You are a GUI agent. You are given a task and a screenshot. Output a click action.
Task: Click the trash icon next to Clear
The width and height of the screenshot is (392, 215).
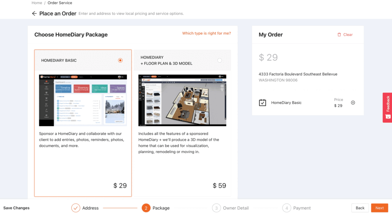(x=339, y=35)
